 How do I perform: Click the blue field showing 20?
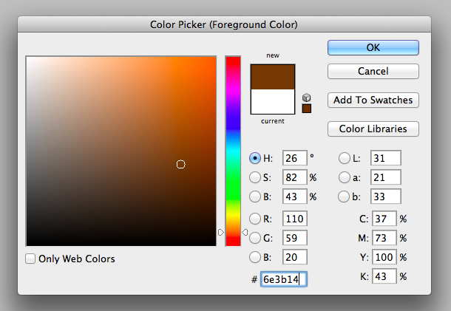click(295, 257)
